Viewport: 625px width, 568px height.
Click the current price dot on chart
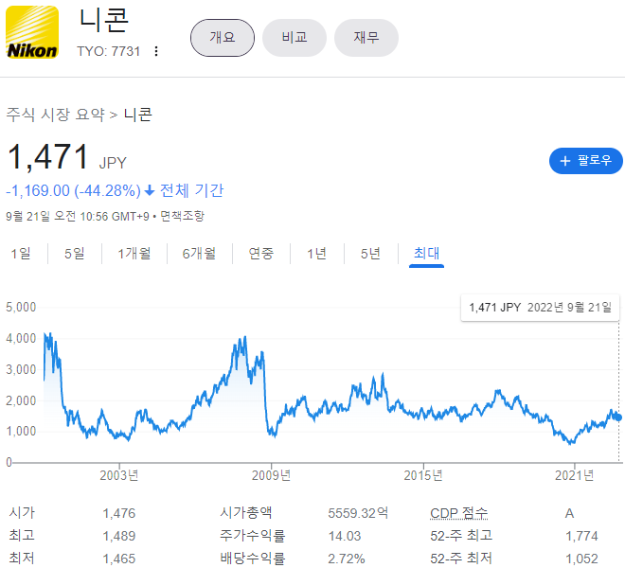pyautogui.click(x=618, y=417)
